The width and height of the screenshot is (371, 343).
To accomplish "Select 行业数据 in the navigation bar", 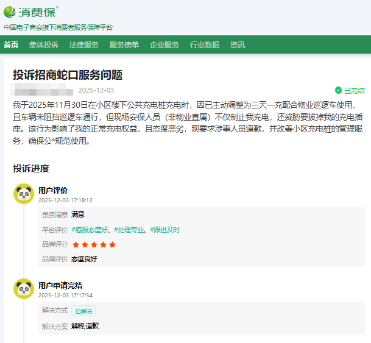I will click(205, 44).
